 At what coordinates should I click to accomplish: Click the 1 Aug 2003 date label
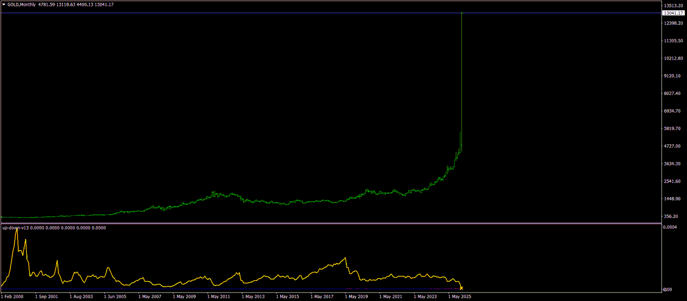pyautogui.click(x=81, y=297)
